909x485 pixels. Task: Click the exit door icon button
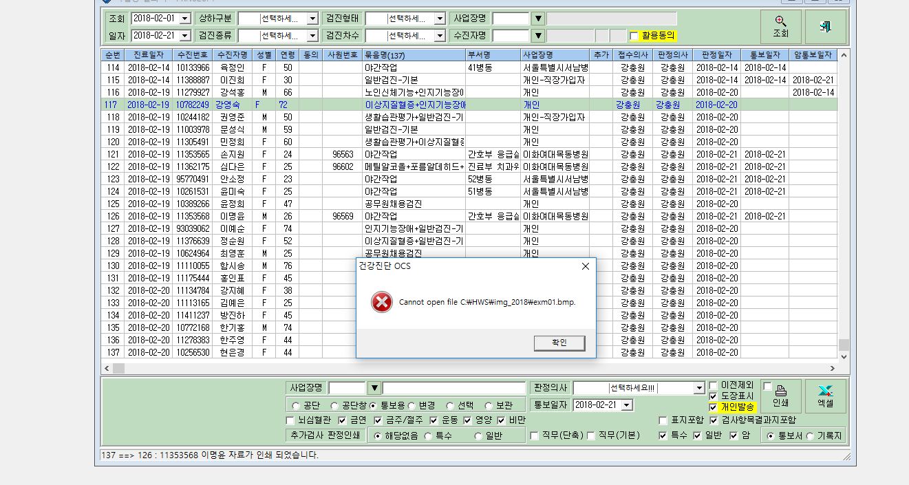coord(826,27)
